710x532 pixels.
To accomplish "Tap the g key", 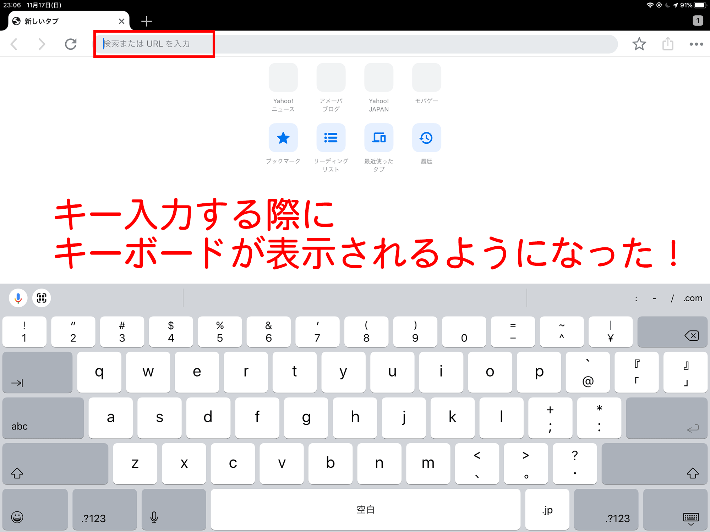I will [x=306, y=418].
